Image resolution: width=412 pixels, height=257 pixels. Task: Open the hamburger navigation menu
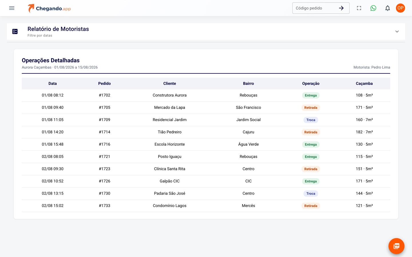pos(12,8)
